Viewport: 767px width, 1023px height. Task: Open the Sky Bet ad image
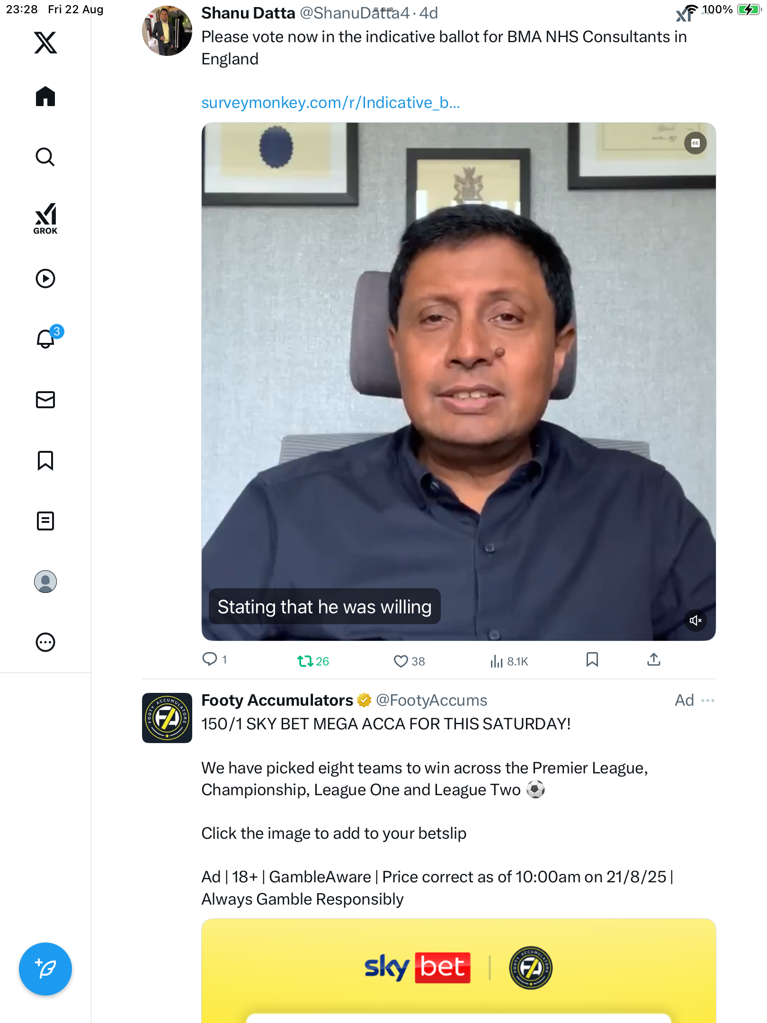click(458, 971)
